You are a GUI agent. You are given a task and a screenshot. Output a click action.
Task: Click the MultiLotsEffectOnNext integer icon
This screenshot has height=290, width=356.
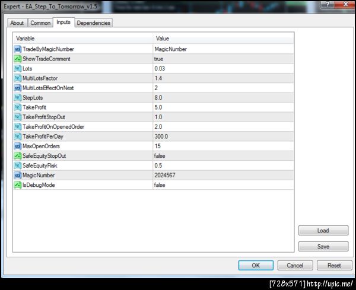(17, 88)
